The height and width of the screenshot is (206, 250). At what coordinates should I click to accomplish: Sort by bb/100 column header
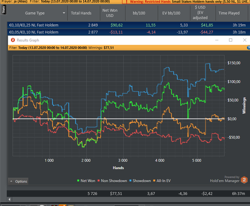pyautogui.click(x=139, y=13)
